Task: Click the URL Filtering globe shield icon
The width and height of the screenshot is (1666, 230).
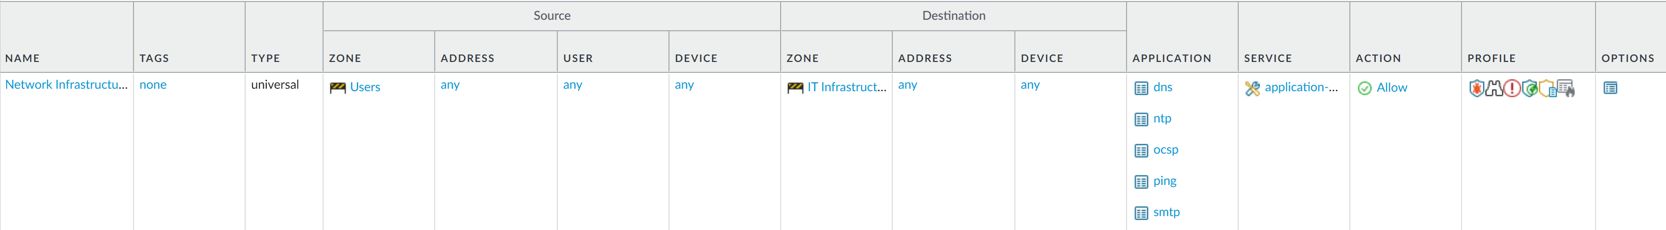Action: [x=1530, y=88]
